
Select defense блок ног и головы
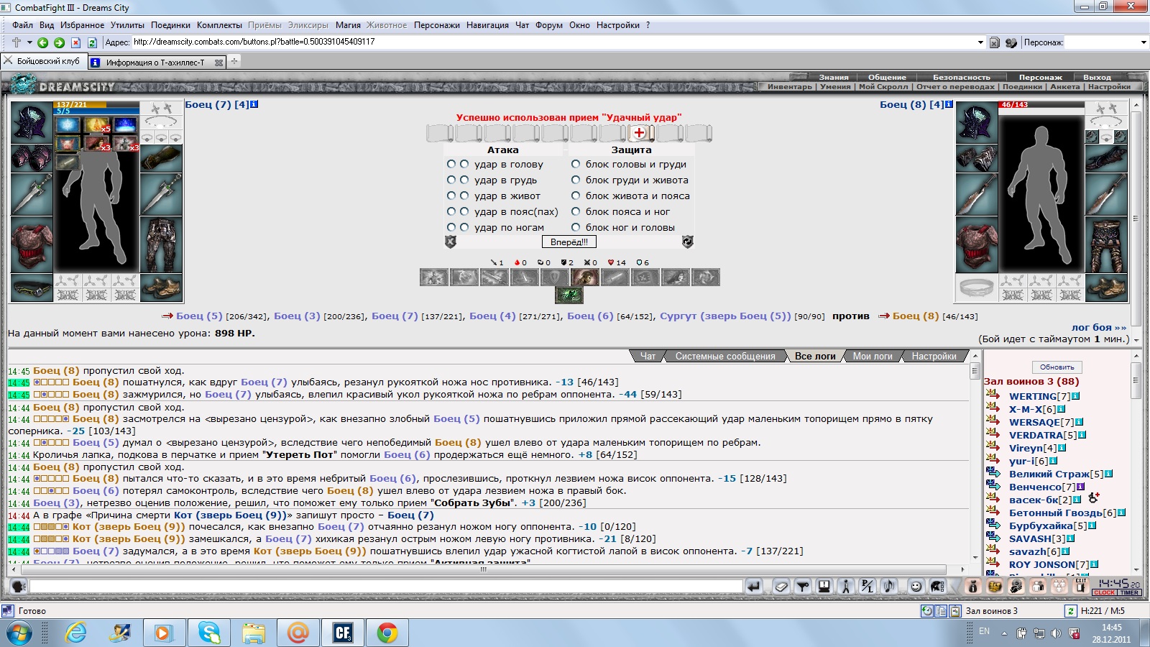[576, 227]
